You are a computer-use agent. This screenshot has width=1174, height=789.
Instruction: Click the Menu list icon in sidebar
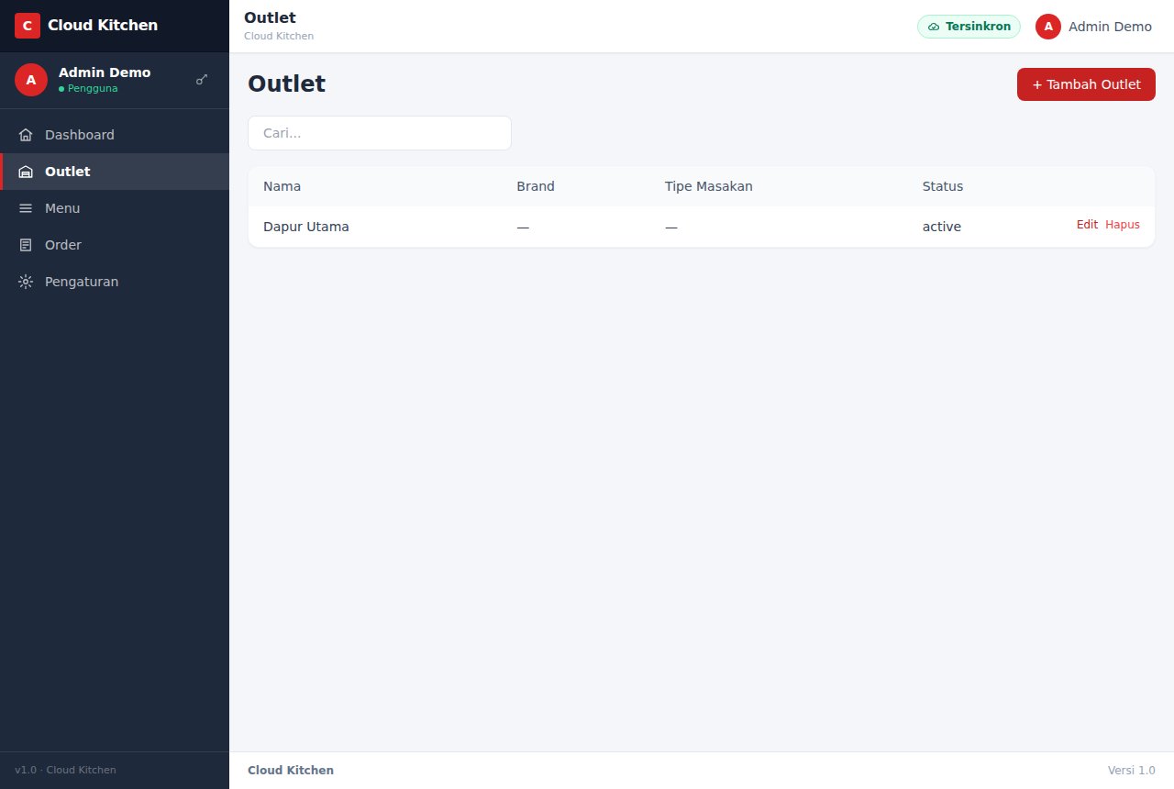[x=26, y=208]
